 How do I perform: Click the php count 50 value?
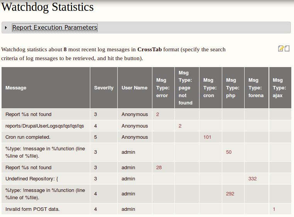click(x=229, y=152)
